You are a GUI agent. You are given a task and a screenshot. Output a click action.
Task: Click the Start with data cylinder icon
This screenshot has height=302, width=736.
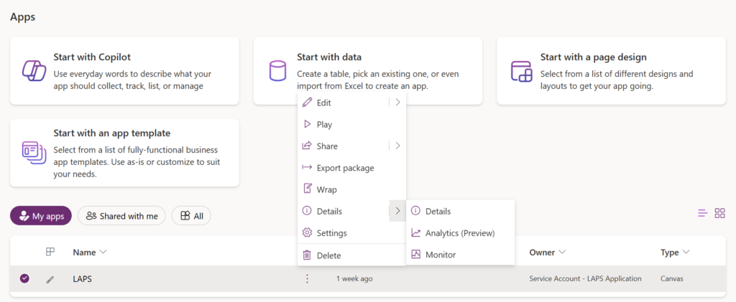[x=277, y=71]
